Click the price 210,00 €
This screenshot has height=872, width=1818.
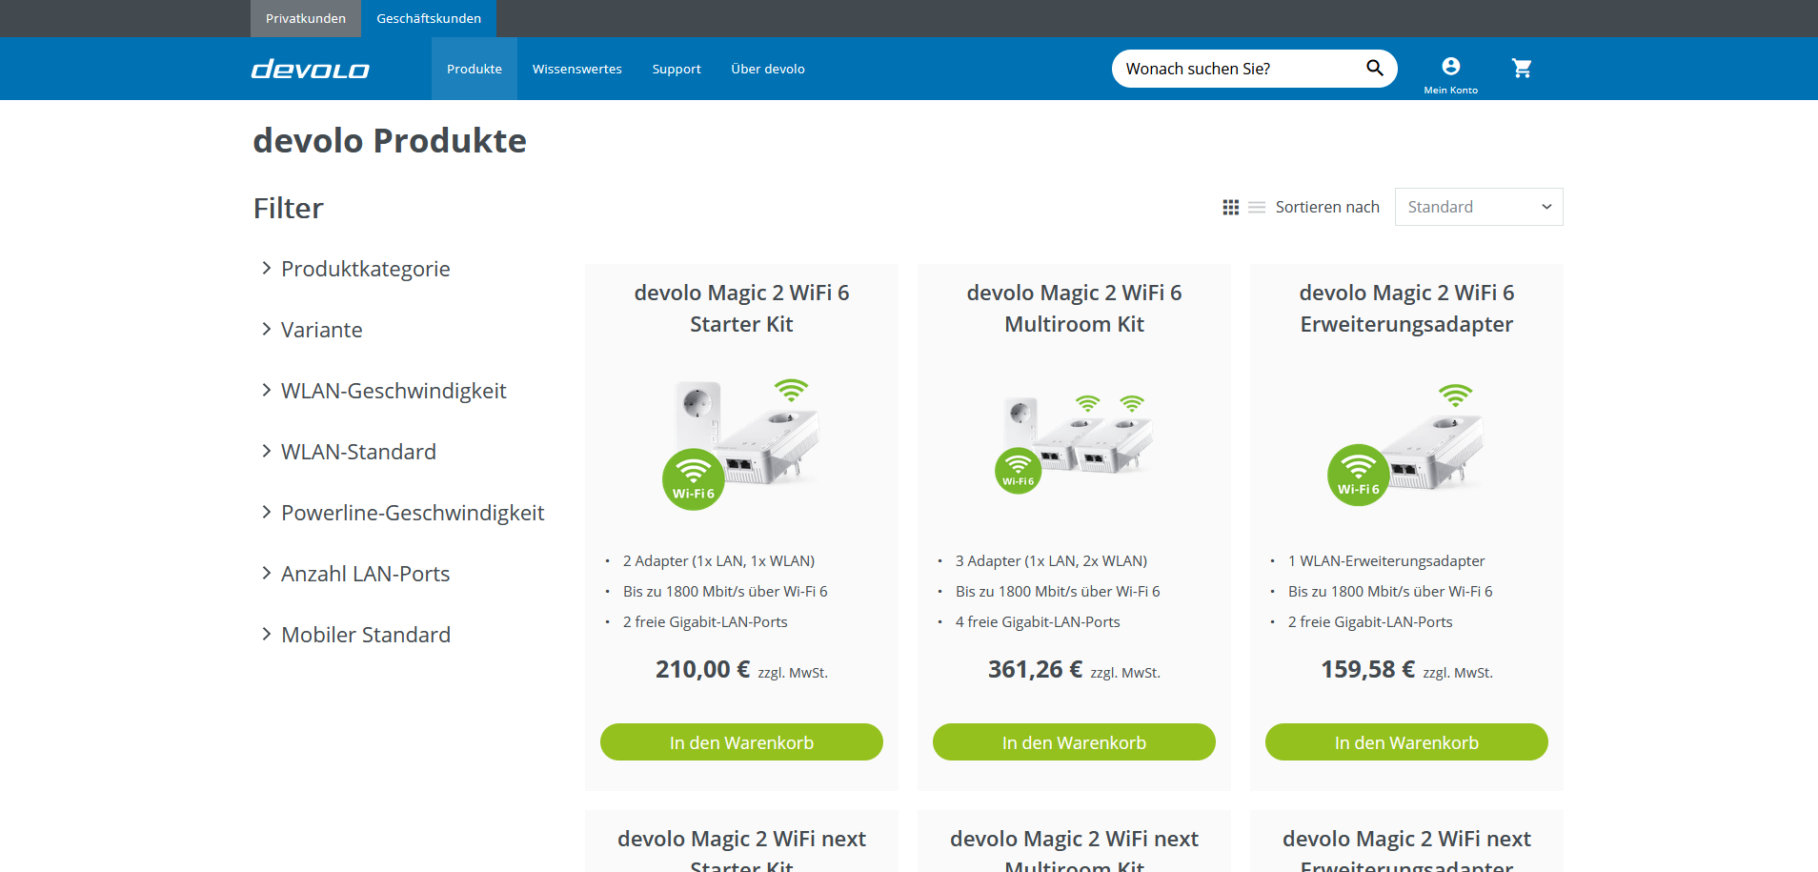pos(702,670)
